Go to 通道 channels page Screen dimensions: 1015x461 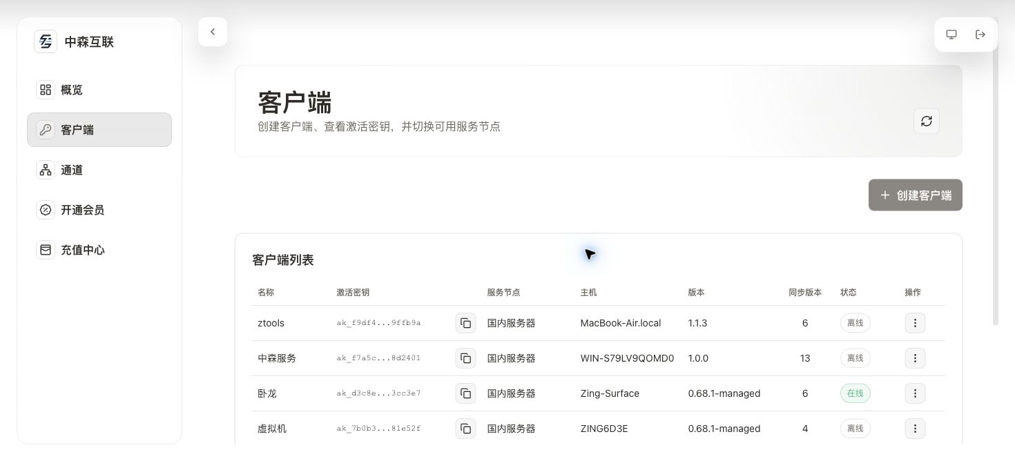[x=99, y=170]
